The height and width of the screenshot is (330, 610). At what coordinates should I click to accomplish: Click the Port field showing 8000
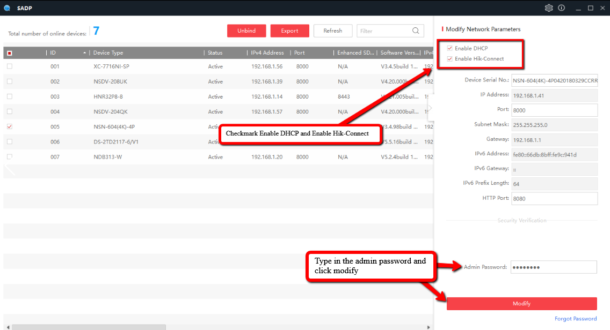(554, 110)
